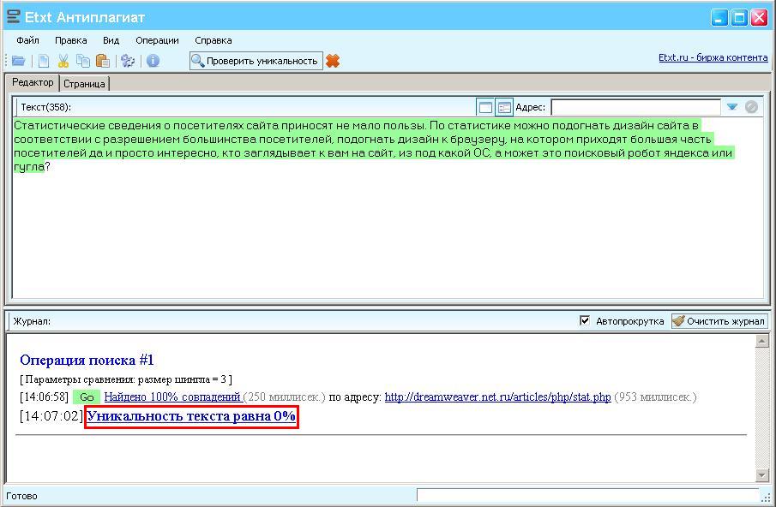Click Etxt app icon in title bar
776x507 pixels.
click(14, 17)
